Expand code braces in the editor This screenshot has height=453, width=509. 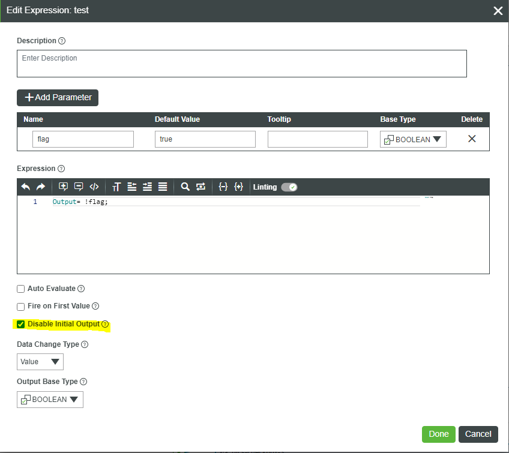pos(238,187)
